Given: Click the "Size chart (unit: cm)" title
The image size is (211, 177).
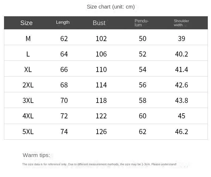Looking at the screenshot, I should [111, 7].
